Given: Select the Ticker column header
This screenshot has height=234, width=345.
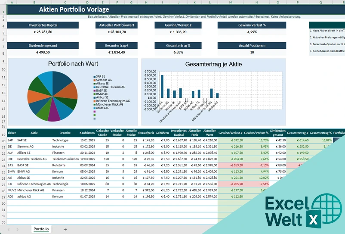Looking at the screenshot, I should [x=12, y=133].
